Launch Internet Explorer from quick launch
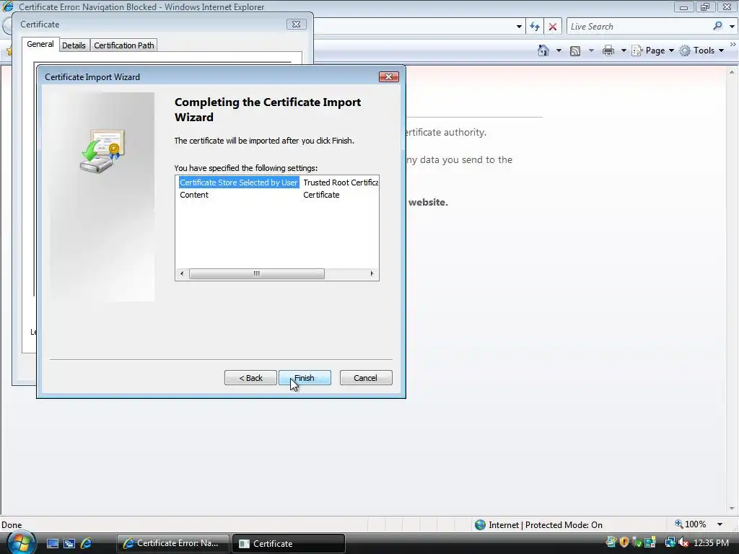The height and width of the screenshot is (554, 739). point(86,543)
